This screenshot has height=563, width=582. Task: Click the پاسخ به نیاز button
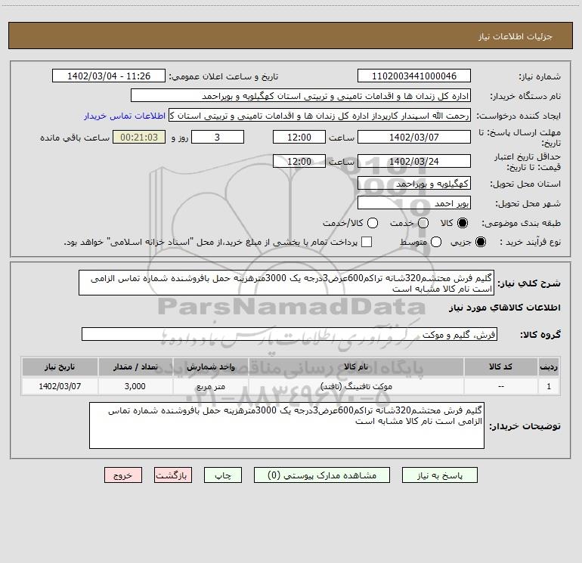click(440, 475)
